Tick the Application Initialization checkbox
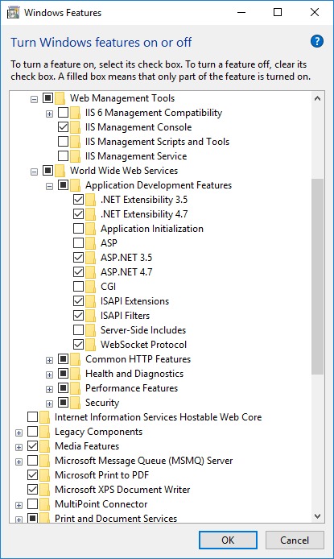The height and width of the screenshot is (559, 334). point(78,228)
